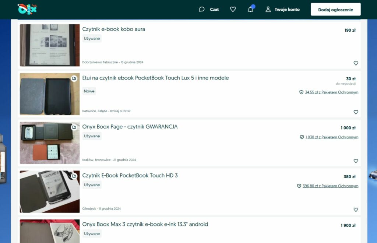The width and height of the screenshot is (377, 243).
Task: Open 1 030 zł z Pakietem Ochronnym link
Action: click(x=332, y=137)
